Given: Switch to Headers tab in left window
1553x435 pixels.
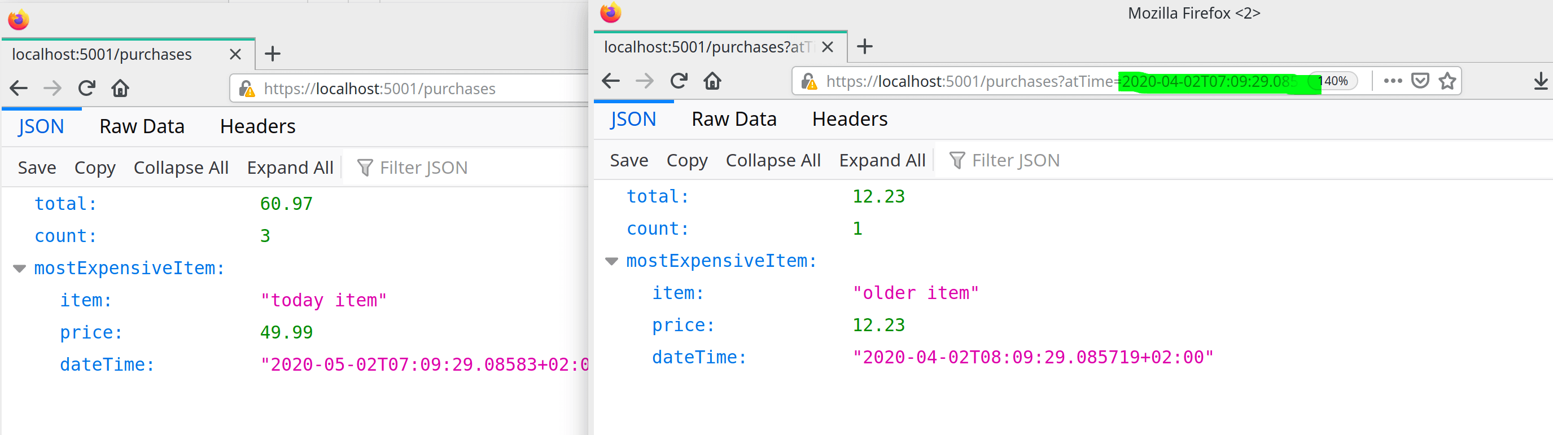Looking at the screenshot, I should click(257, 126).
